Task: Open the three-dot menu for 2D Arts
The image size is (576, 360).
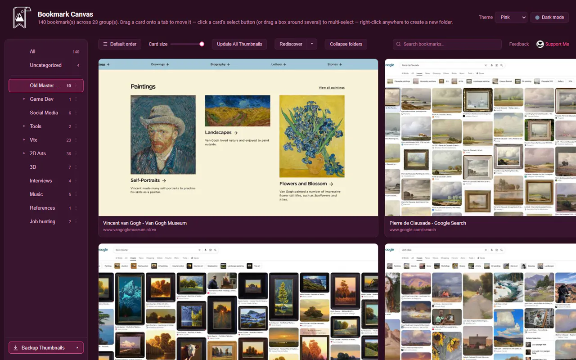Action: coord(76,153)
